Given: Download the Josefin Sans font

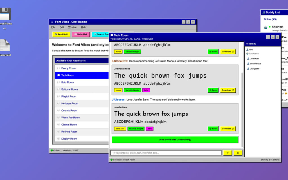Looking at the screenshot, I should point(228,129).
